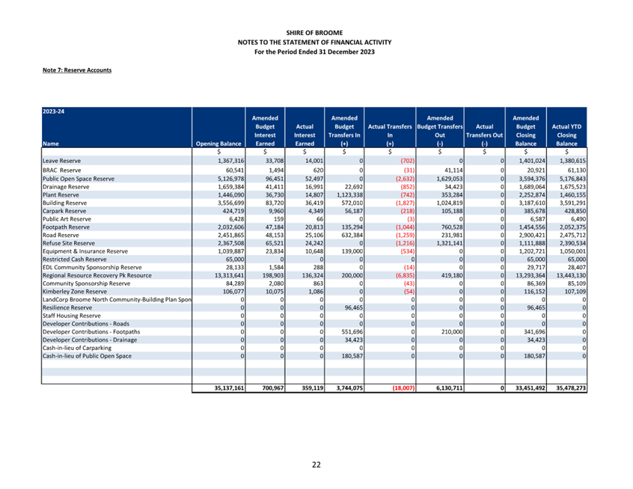Select 'EDL Community Sponsorship Reserve' row name
Screen dimensions: 633x489
pos(92,268)
